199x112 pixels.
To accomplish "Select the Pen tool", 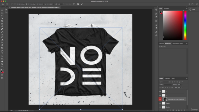I will pos(2,51).
